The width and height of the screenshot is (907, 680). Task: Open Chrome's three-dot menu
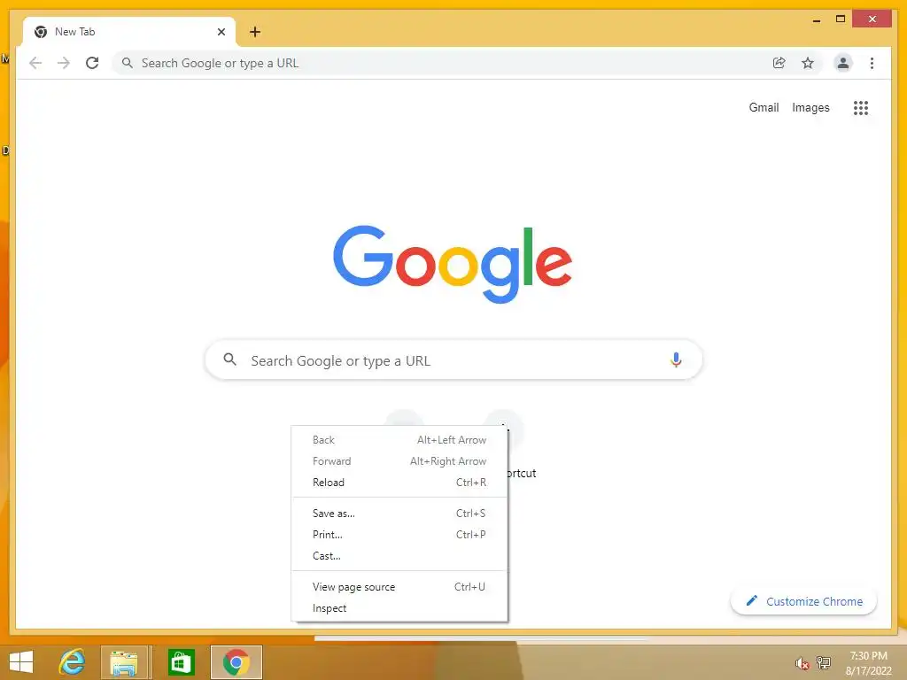pos(872,63)
